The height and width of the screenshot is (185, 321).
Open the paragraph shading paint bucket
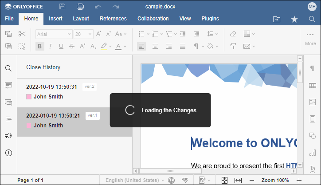[210, 46]
